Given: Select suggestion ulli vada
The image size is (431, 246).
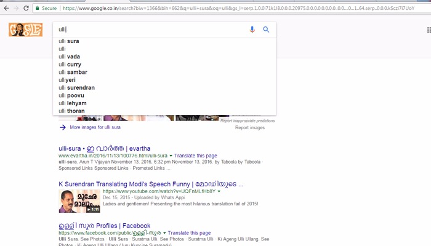Looking at the screenshot, I should point(164,57).
